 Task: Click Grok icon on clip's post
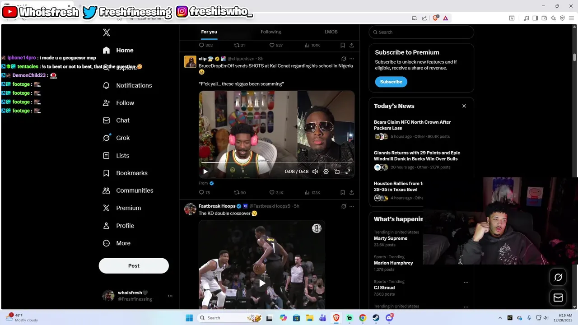click(x=344, y=59)
